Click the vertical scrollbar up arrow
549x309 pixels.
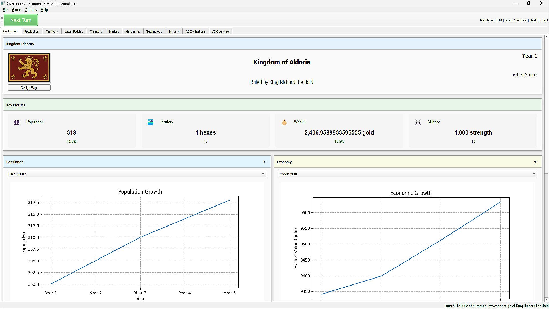coord(546,37)
